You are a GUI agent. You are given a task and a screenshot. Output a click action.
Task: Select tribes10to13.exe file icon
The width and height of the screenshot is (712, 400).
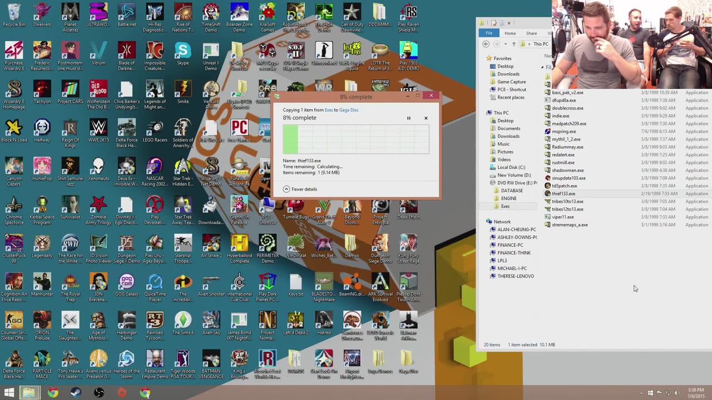[x=547, y=202]
